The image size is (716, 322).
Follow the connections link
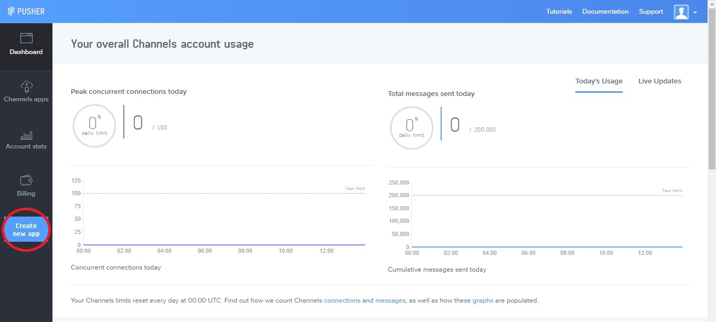[342, 300]
